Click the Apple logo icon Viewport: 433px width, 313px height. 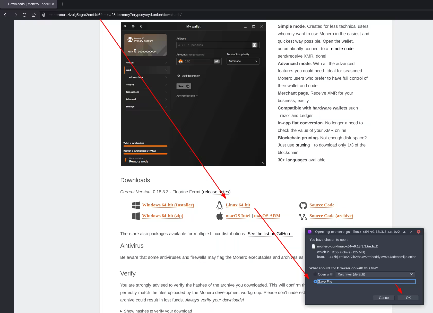click(x=220, y=216)
